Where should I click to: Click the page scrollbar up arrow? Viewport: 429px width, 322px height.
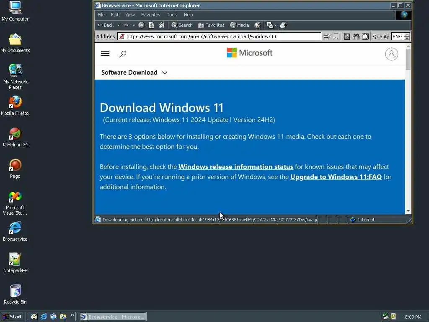(x=408, y=46)
